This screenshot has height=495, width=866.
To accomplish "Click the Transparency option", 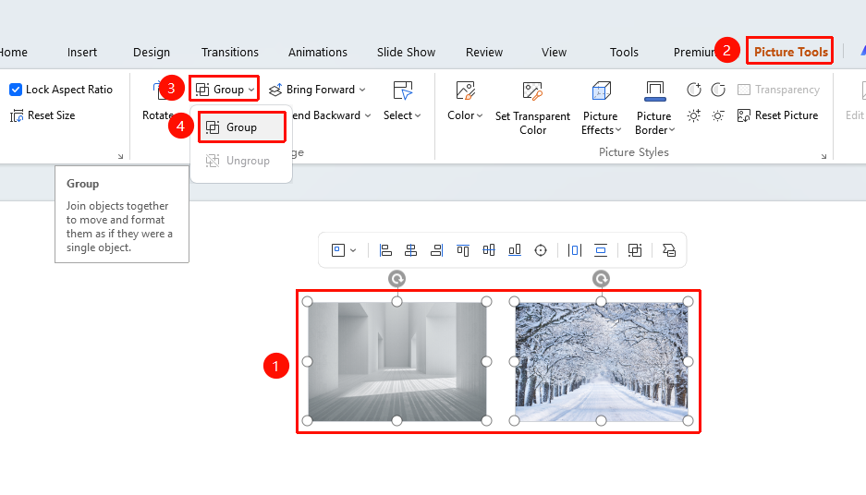I will [x=779, y=90].
